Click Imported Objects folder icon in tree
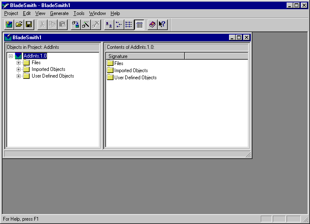310x224 pixels. [26, 69]
